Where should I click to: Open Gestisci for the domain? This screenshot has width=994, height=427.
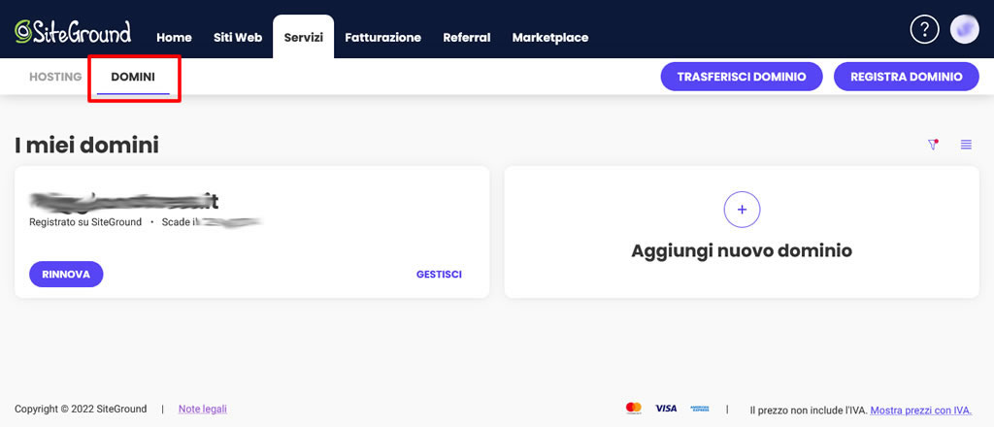tap(440, 275)
